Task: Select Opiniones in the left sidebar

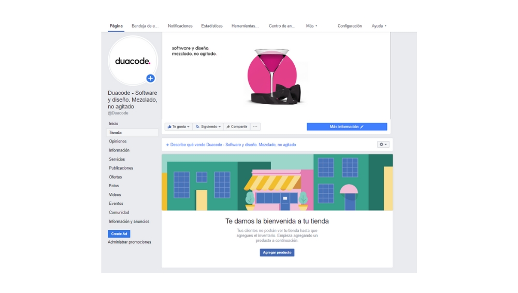Action: (118, 142)
